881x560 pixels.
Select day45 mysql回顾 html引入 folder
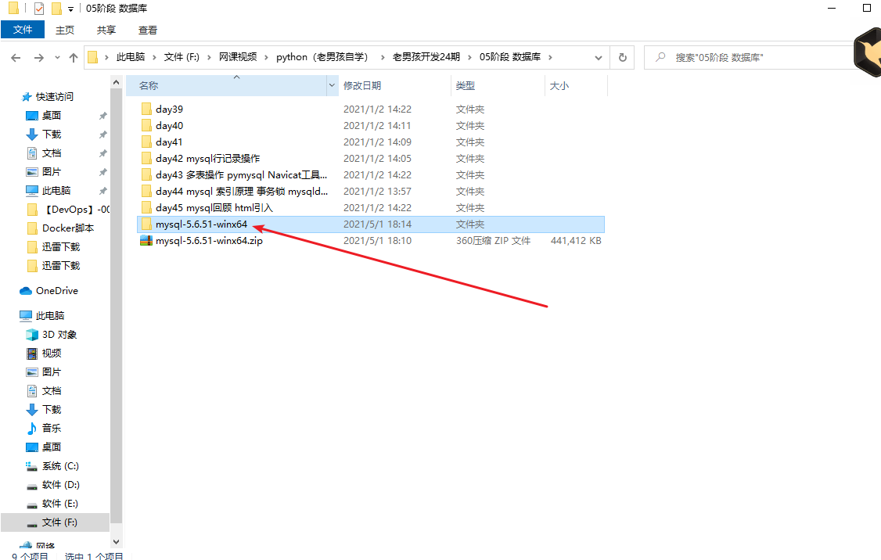(214, 208)
